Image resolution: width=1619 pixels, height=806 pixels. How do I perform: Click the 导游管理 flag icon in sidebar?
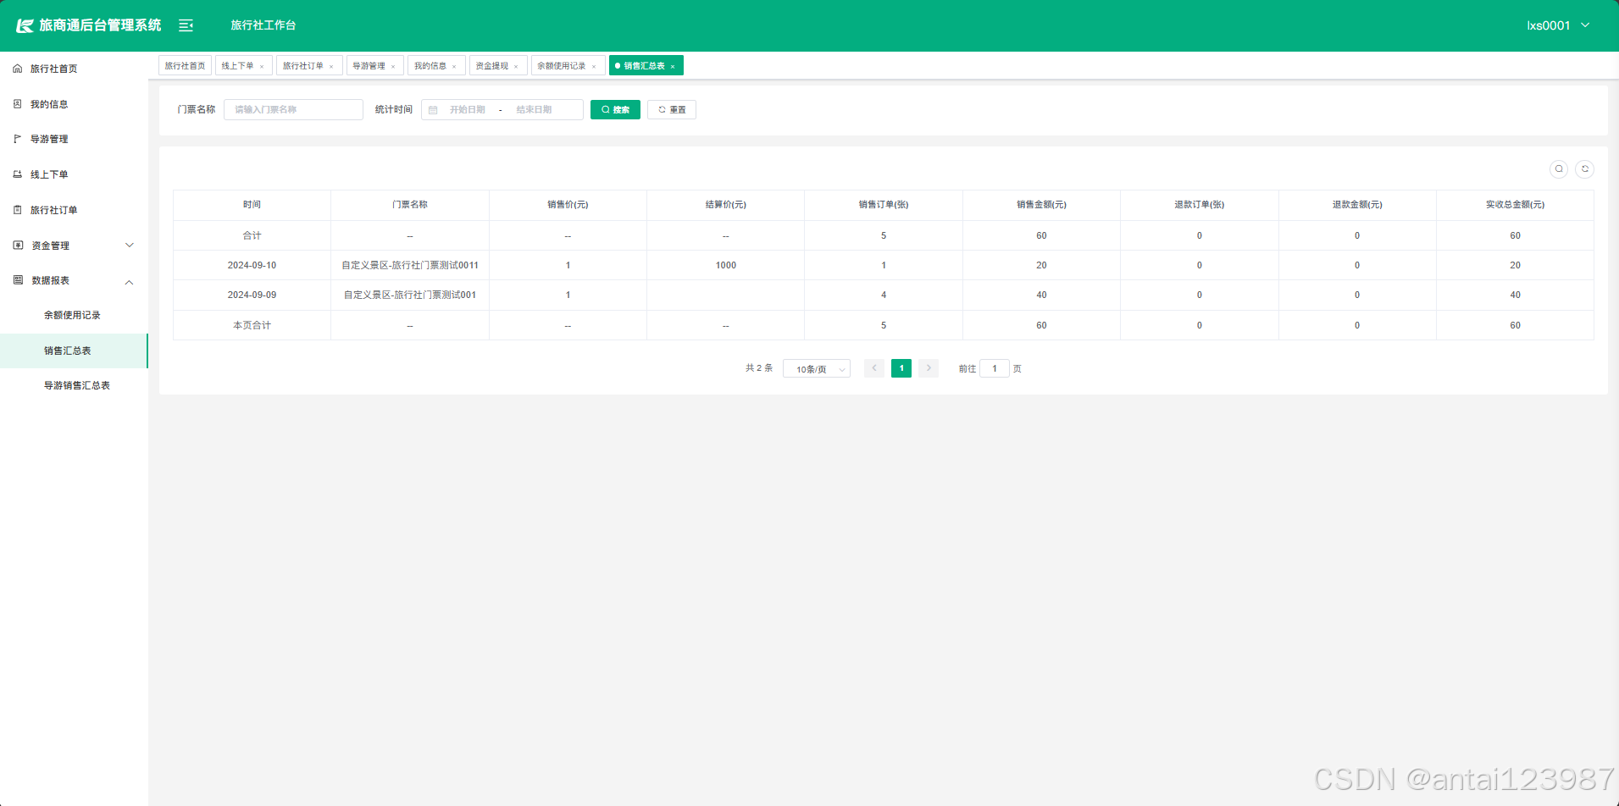pyautogui.click(x=17, y=139)
